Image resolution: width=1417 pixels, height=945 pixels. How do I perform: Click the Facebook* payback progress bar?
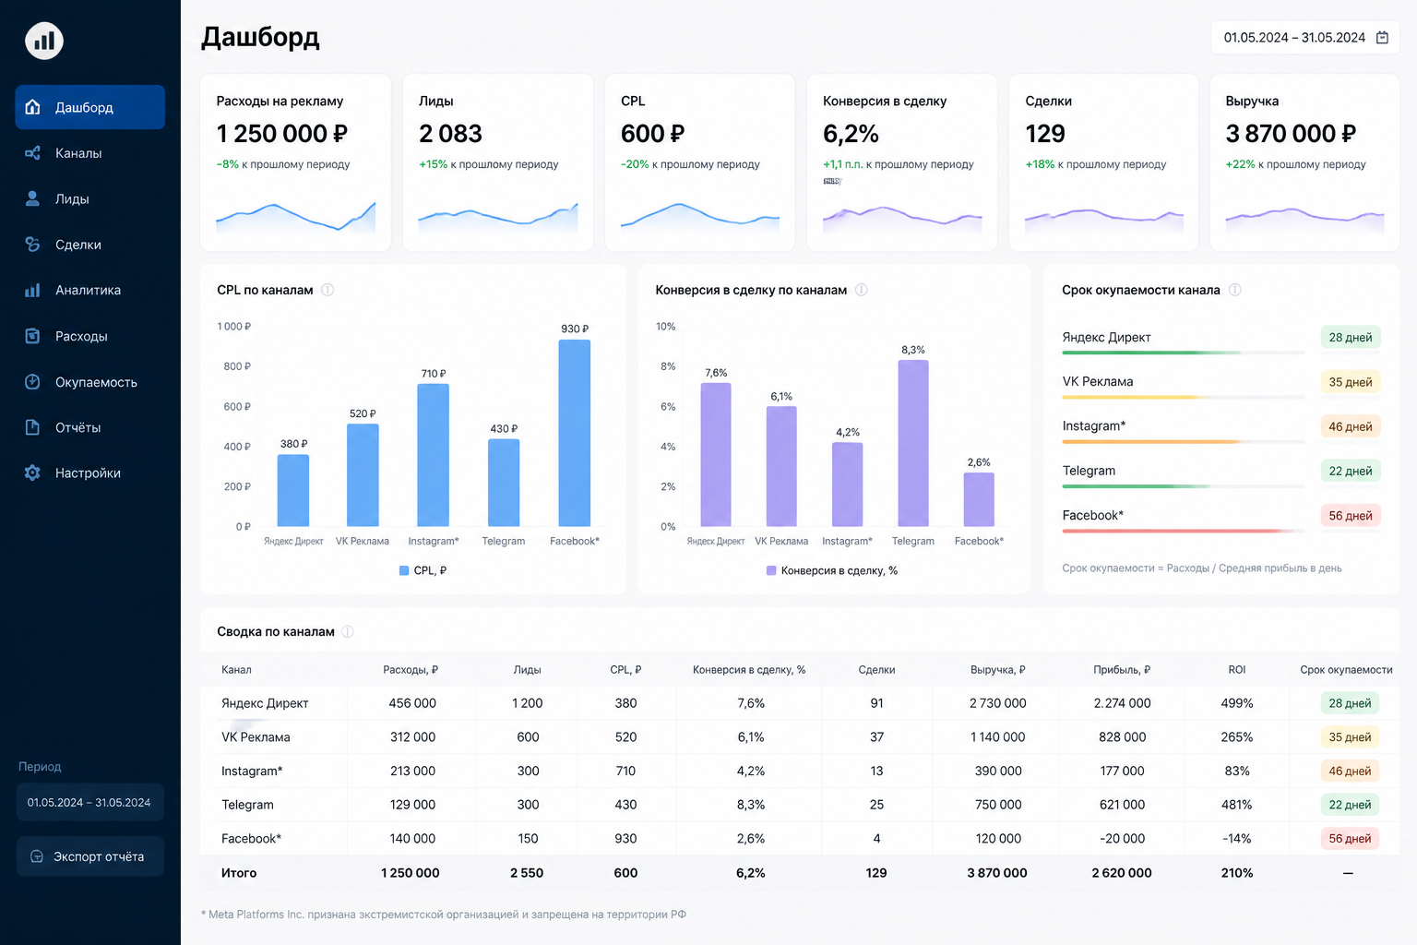click(x=1184, y=531)
